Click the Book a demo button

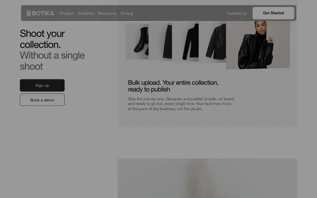42,100
